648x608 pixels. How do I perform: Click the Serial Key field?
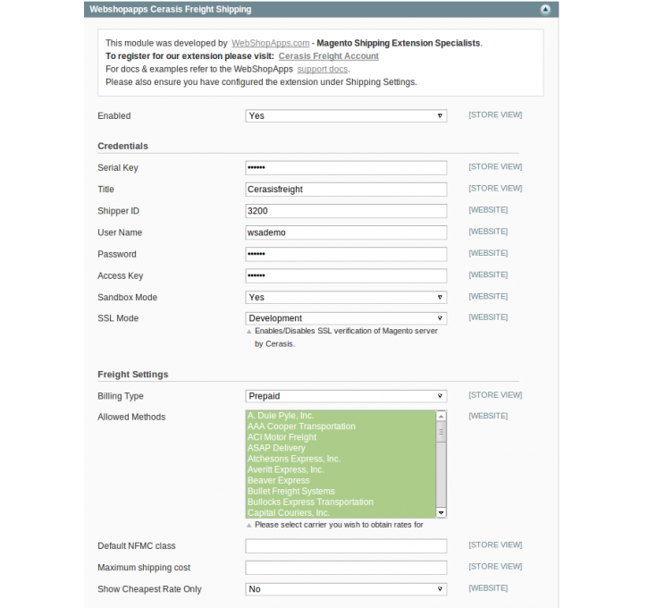pyautogui.click(x=346, y=168)
